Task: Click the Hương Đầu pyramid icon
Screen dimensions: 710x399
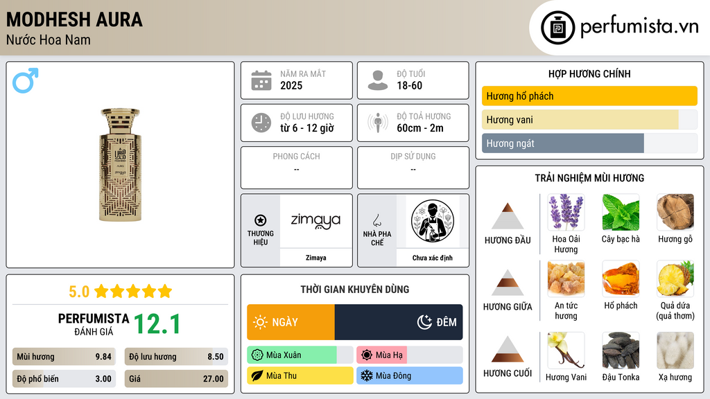Action: (x=507, y=216)
